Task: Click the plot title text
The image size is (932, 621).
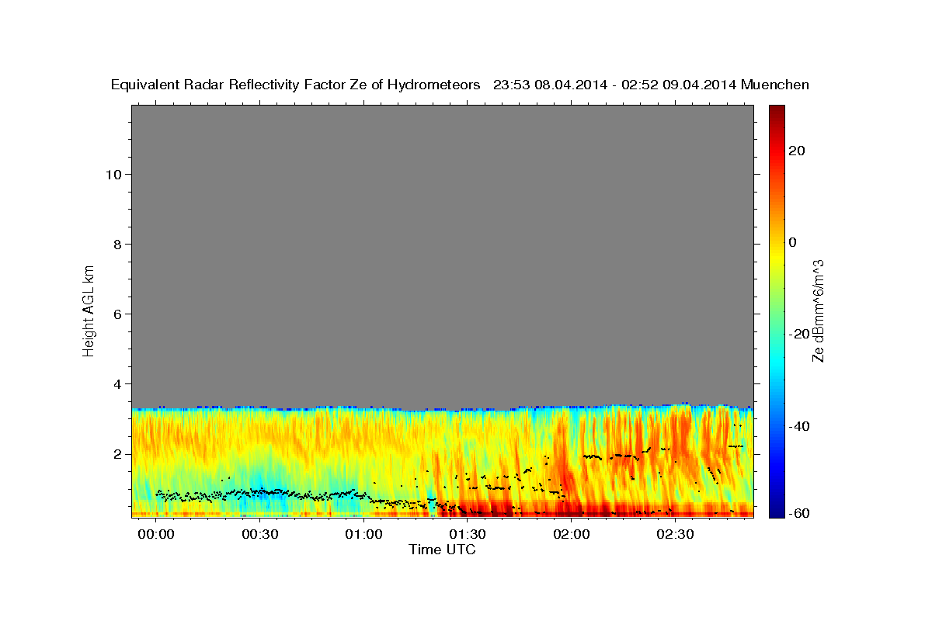Action: (461, 85)
